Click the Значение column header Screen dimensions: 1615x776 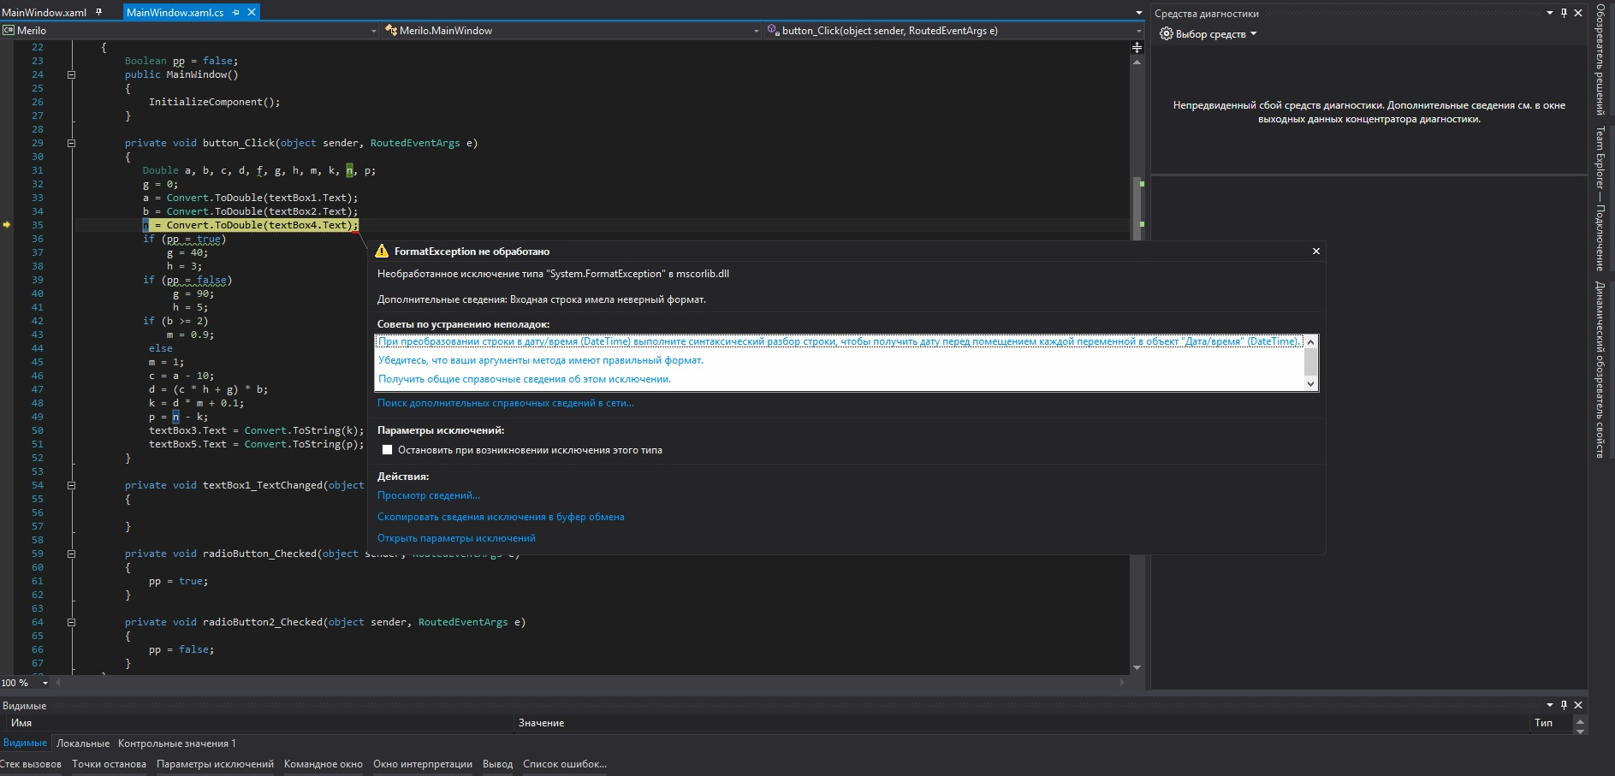point(1022,723)
